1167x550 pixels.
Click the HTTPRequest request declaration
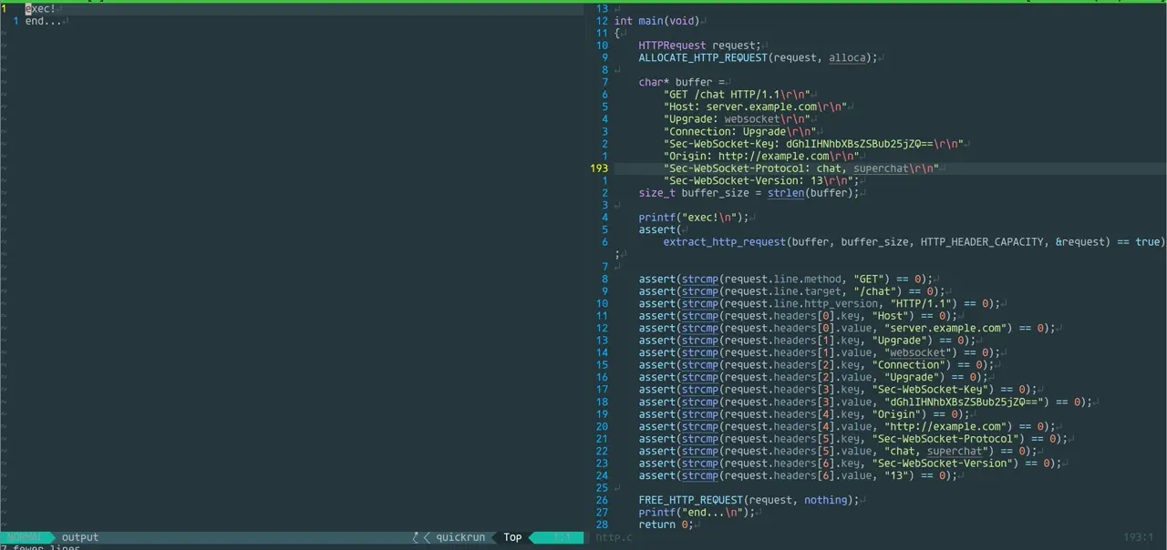(x=699, y=46)
